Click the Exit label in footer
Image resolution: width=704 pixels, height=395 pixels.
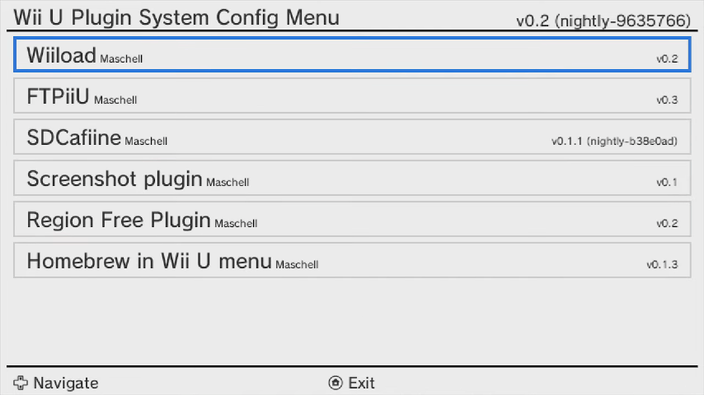click(361, 383)
